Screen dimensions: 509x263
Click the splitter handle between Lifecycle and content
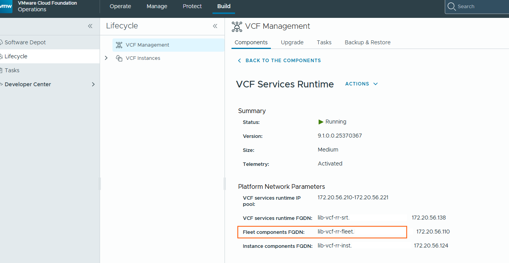225,184
